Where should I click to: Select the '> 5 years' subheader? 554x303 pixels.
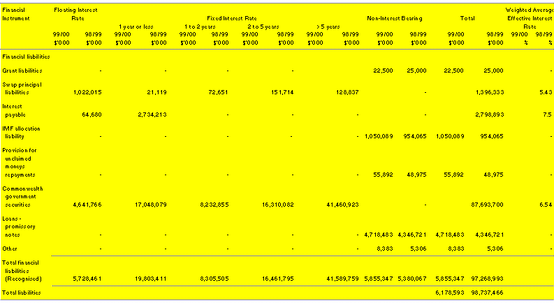[327, 26]
